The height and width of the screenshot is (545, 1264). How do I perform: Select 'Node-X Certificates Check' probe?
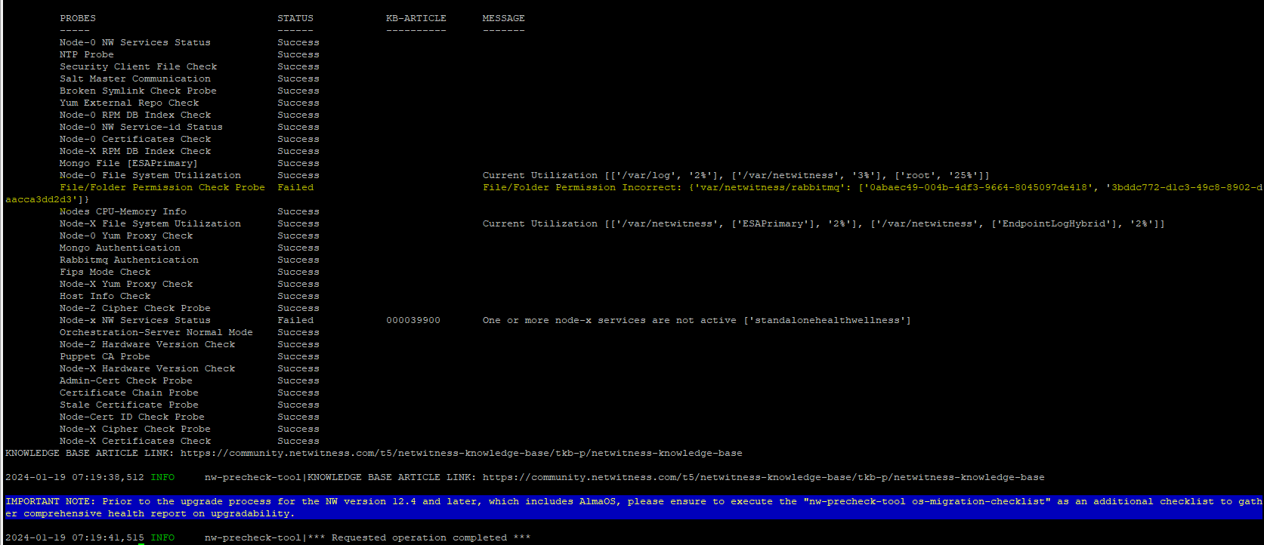point(135,441)
